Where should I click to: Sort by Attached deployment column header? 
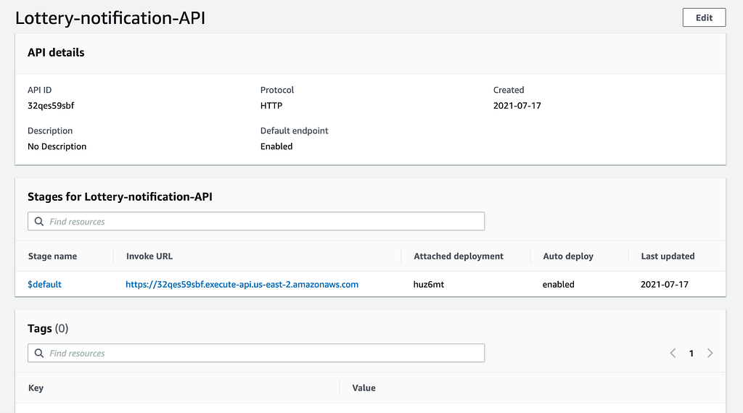point(459,256)
